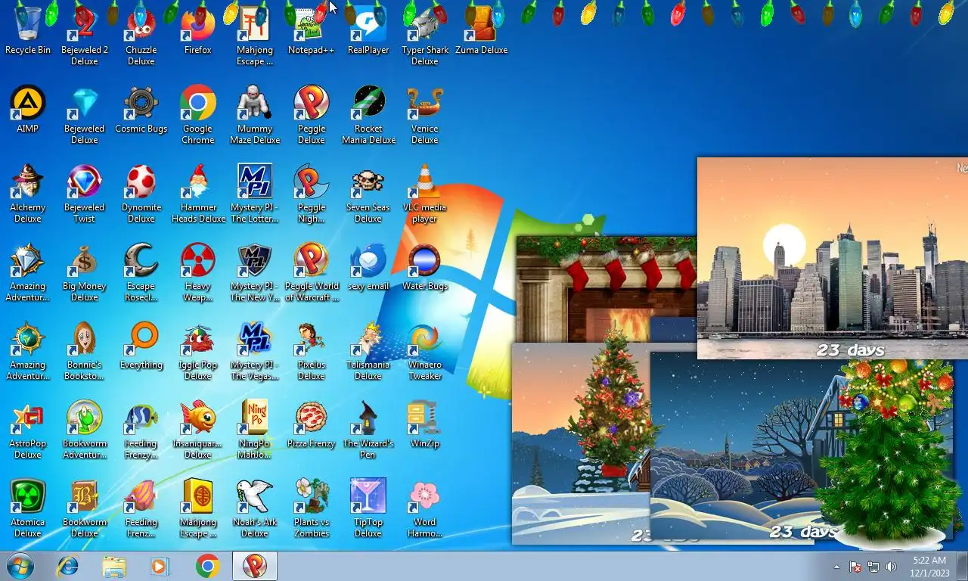Select the Iggle Pop Deluxe icon

point(198,350)
